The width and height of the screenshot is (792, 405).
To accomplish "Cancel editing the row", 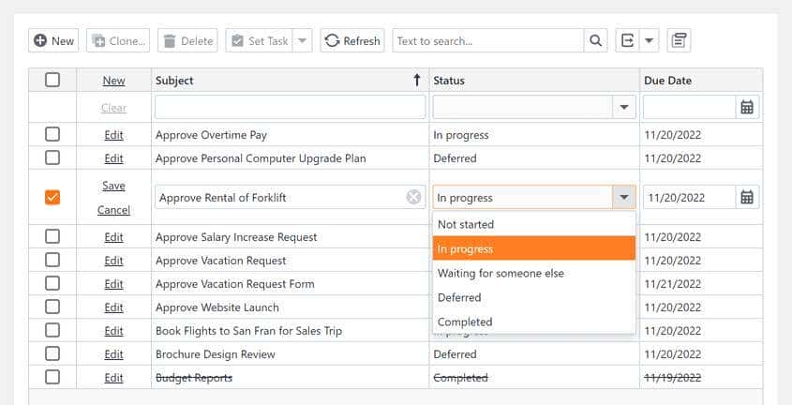I will coord(113,210).
